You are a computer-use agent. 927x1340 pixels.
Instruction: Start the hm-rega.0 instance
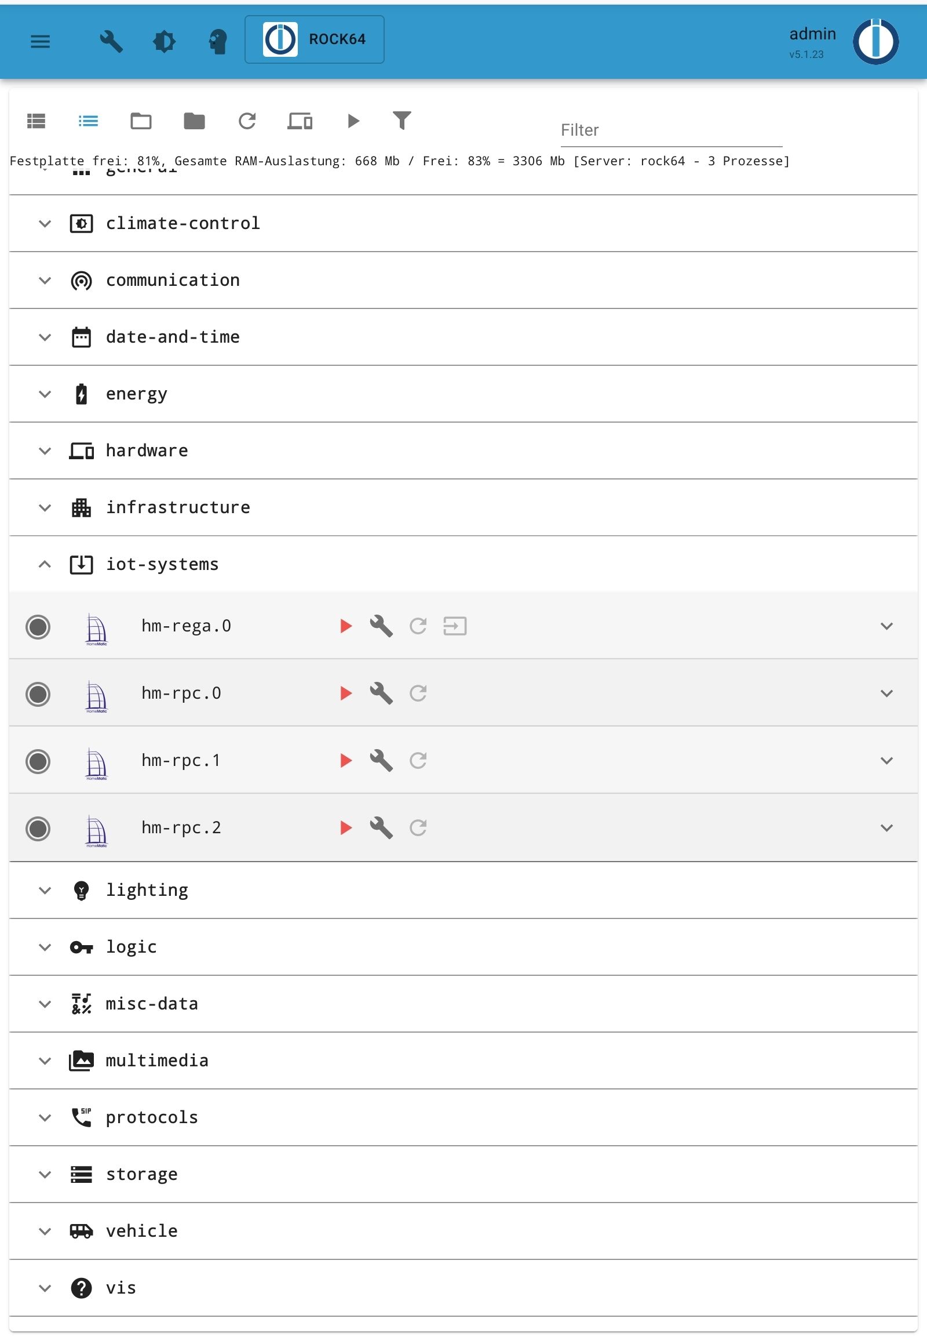[346, 626]
